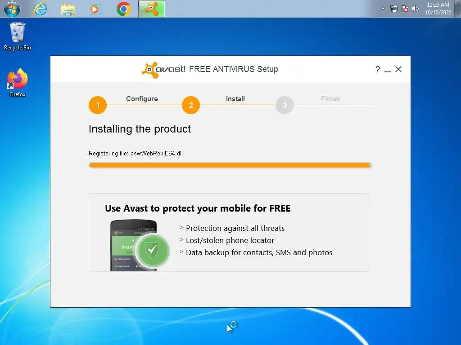
Task: Open the volume speaker tray icon
Action: pos(415,9)
